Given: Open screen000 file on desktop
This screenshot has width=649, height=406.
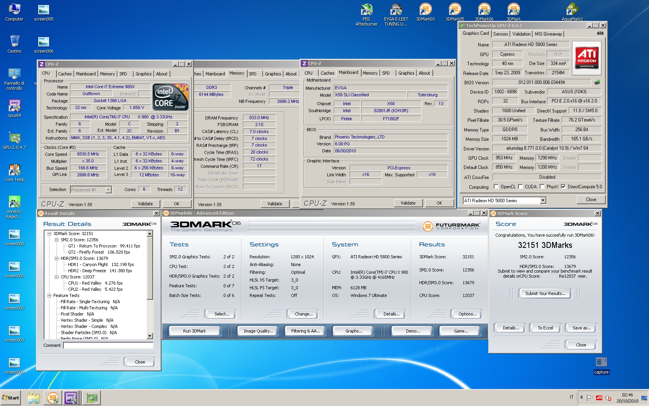Looking at the screenshot, I should click(14, 237).
